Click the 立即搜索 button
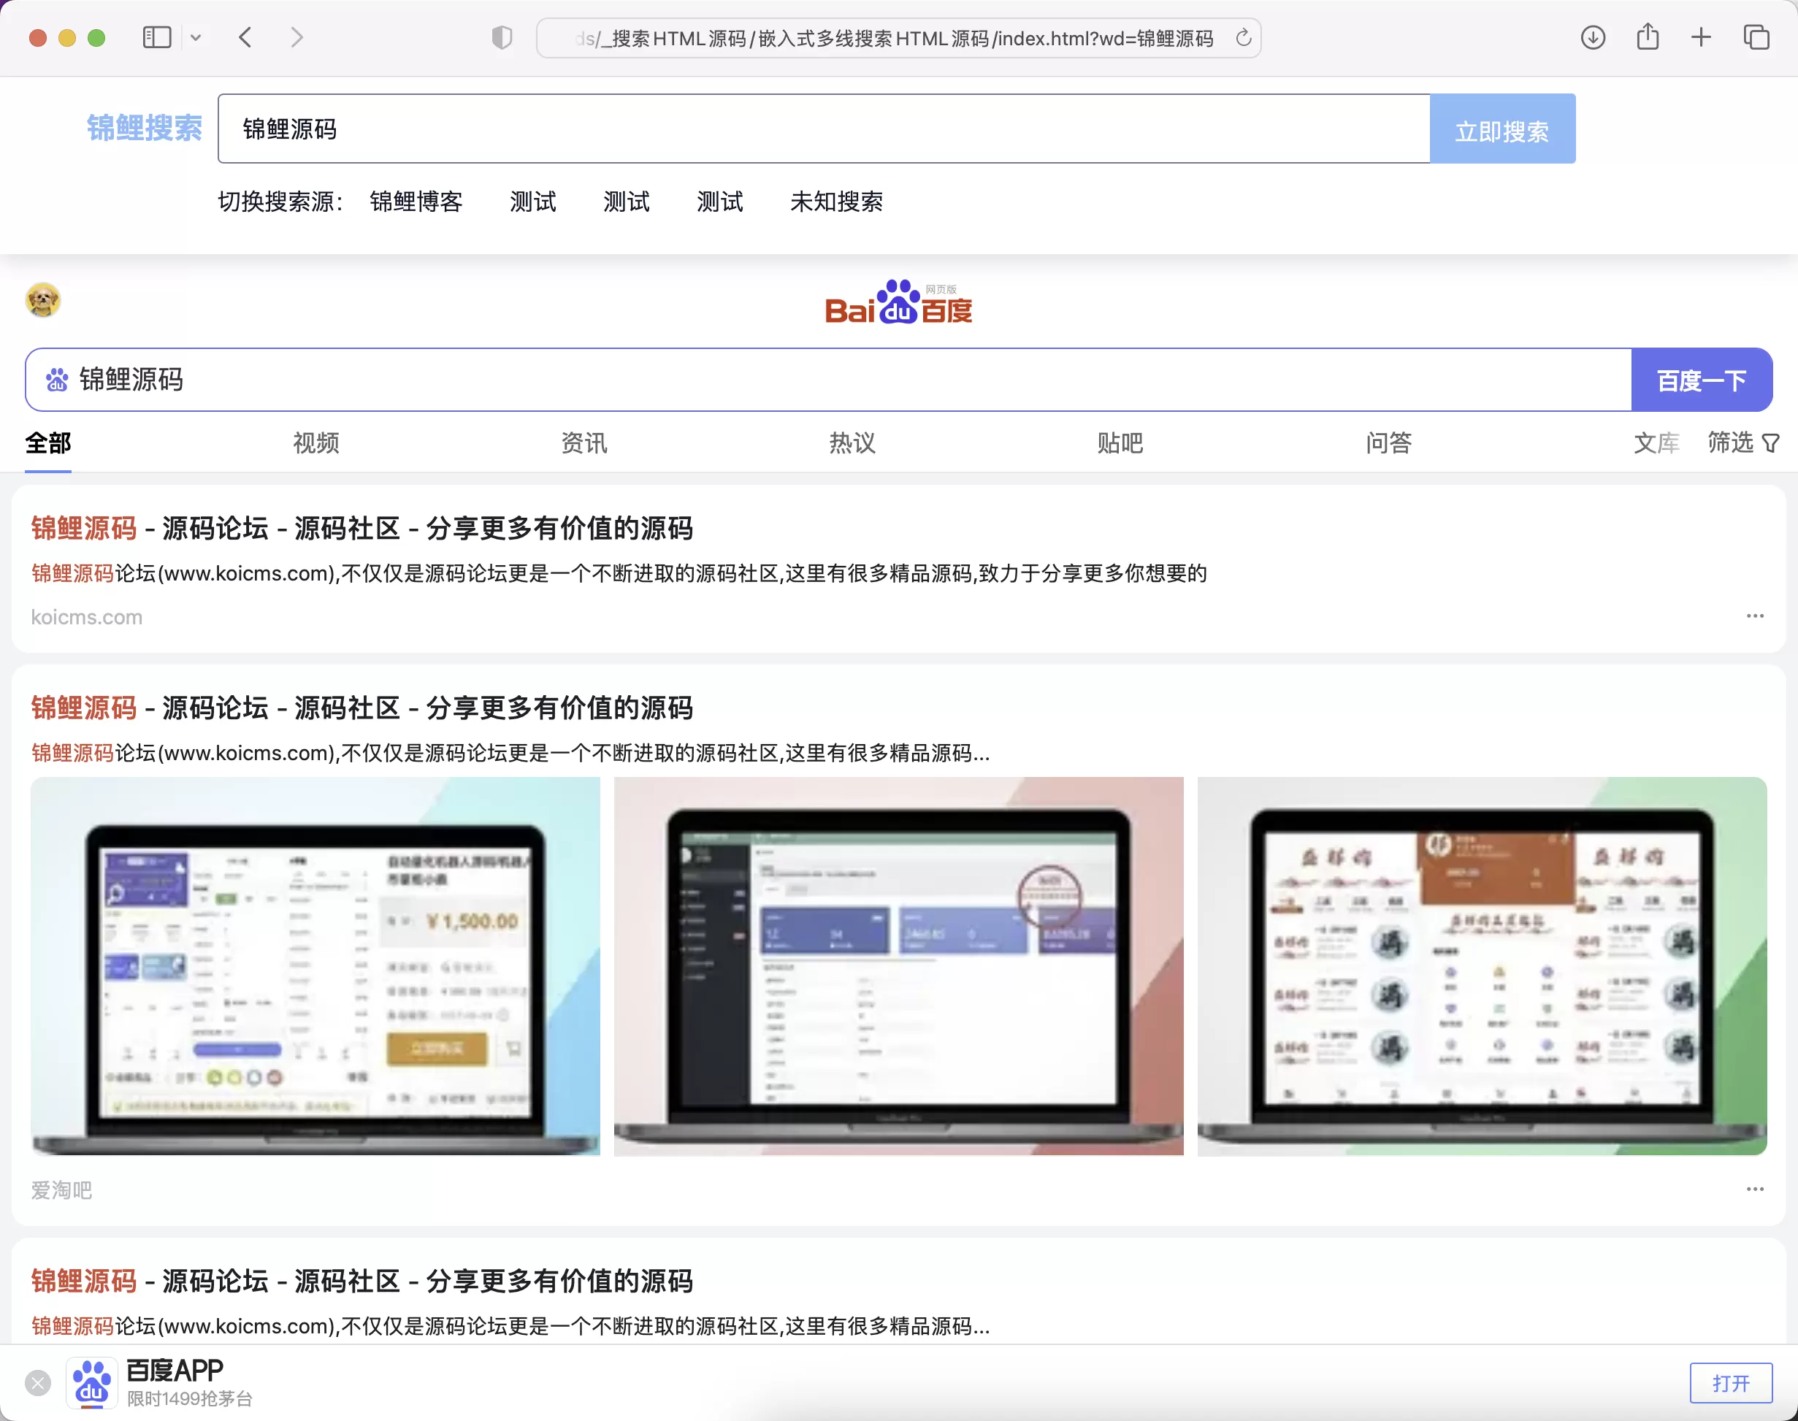This screenshot has width=1798, height=1421. [x=1503, y=128]
